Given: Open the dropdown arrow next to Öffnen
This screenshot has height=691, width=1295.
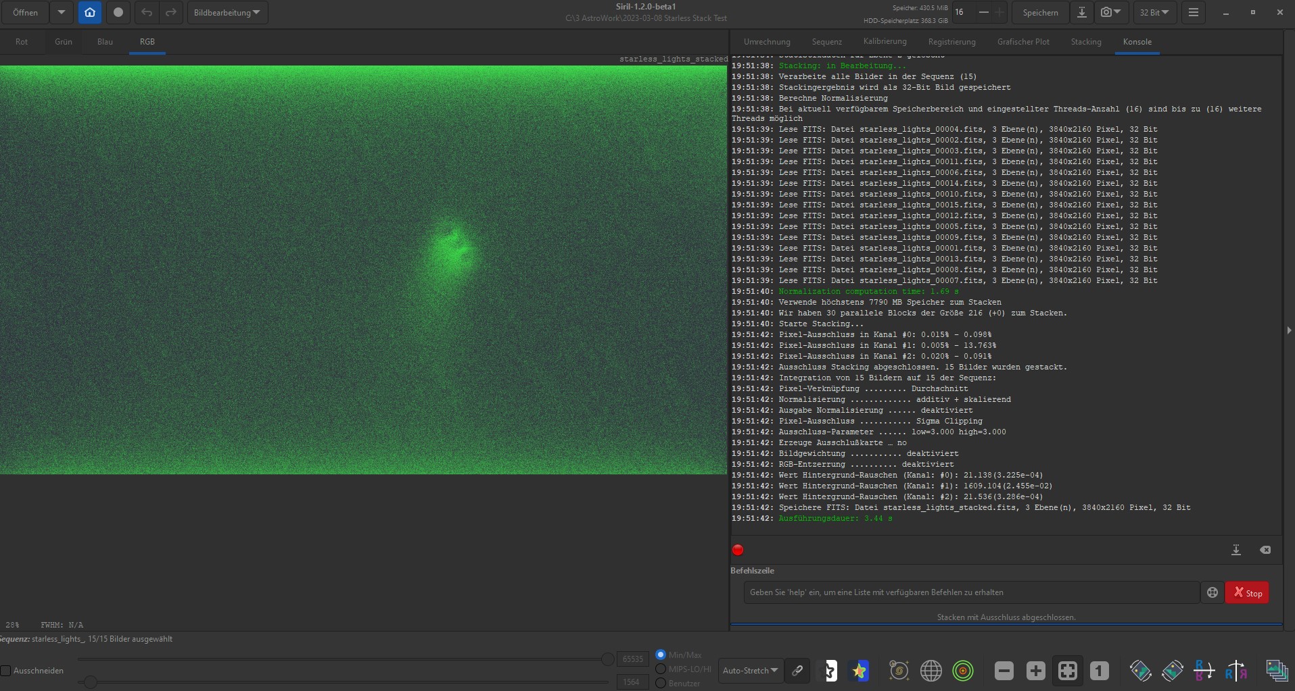Looking at the screenshot, I should (61, 12).
